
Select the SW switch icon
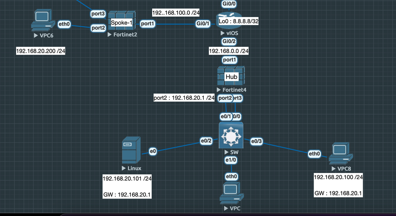231,135
